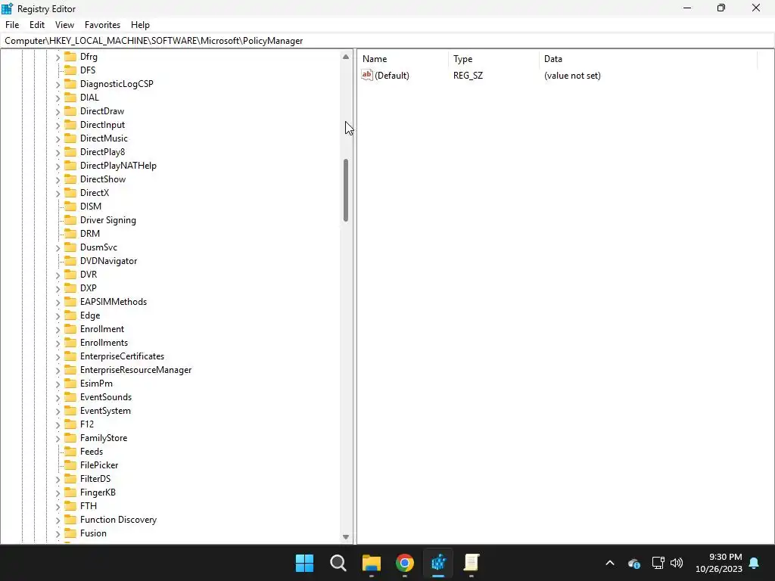Expand the EventSounds key
The image size is (775, 581).
click(58, 397)
